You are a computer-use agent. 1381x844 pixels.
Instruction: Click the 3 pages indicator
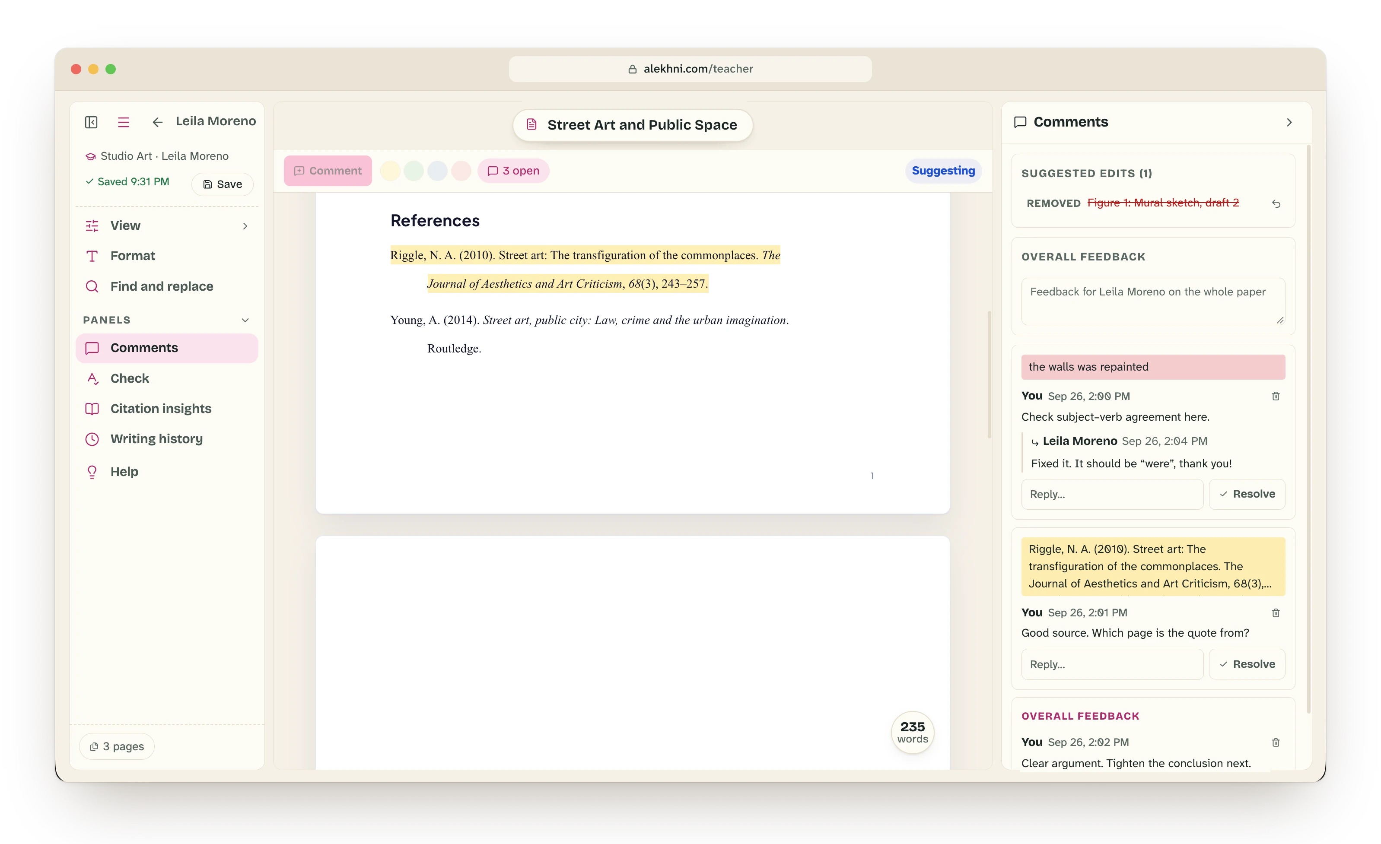(x=117, y=746)
